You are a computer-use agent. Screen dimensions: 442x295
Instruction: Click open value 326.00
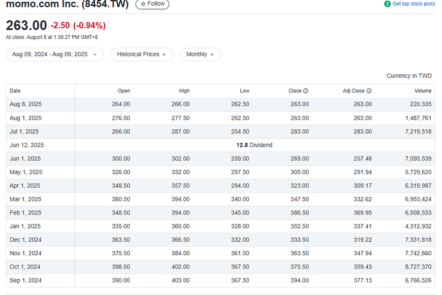[121, 172]
